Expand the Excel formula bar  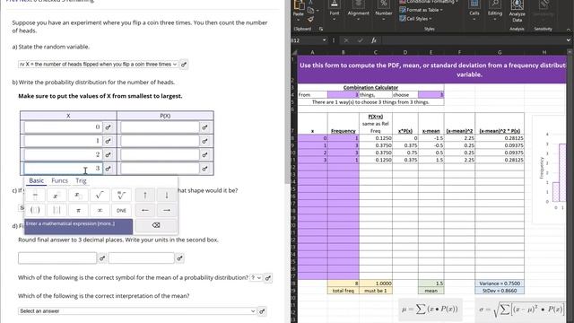pyautogui.click(x=569, y=40)
